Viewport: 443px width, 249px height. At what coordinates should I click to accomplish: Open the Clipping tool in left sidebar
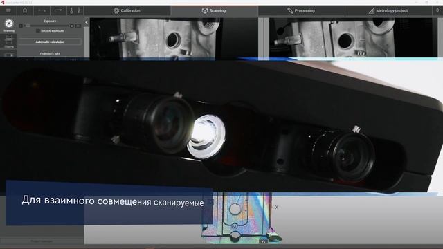[9, 41]
